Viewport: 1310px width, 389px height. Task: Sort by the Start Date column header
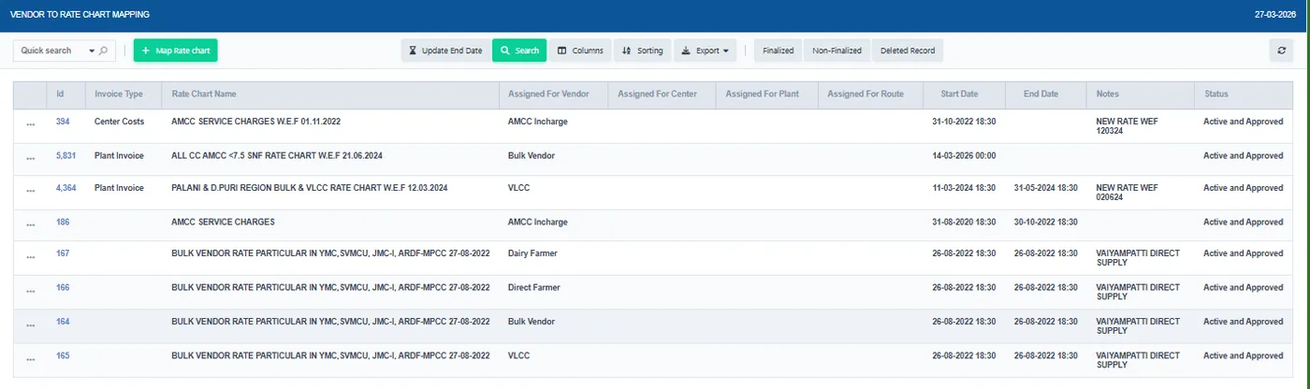click(x=965, y=94)
